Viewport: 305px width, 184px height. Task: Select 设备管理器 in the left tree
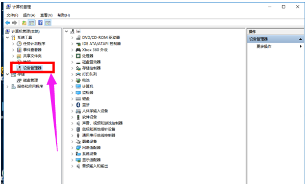(x=32, y=68)
